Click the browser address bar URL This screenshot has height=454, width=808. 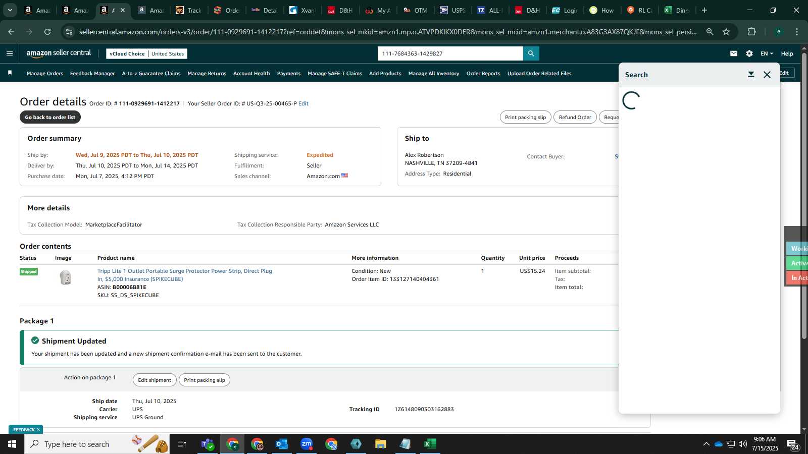[x=388, y=32]
